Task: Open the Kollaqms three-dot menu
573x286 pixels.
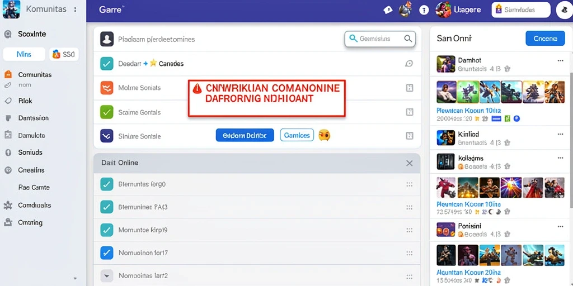Action: pyautogui.click(x=560, y=158)
